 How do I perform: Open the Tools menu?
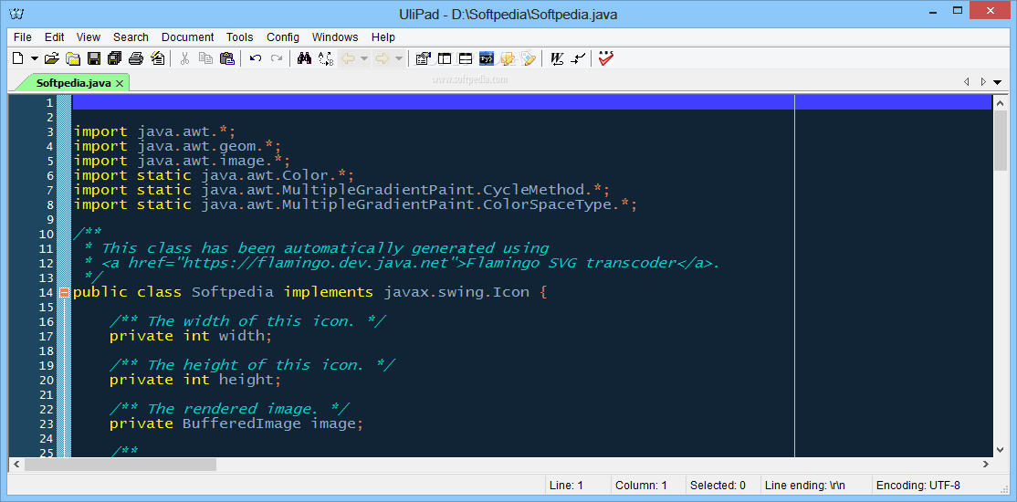pyautogui.click(x=239, y=37)
